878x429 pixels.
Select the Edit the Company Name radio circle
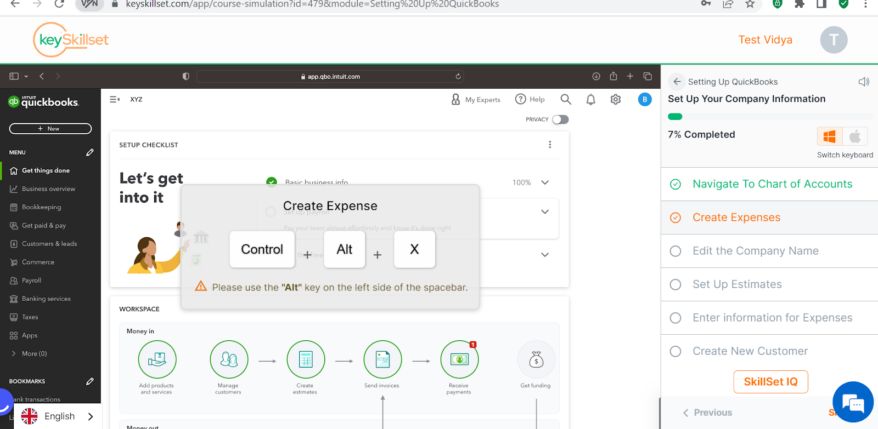click(676, 251)
